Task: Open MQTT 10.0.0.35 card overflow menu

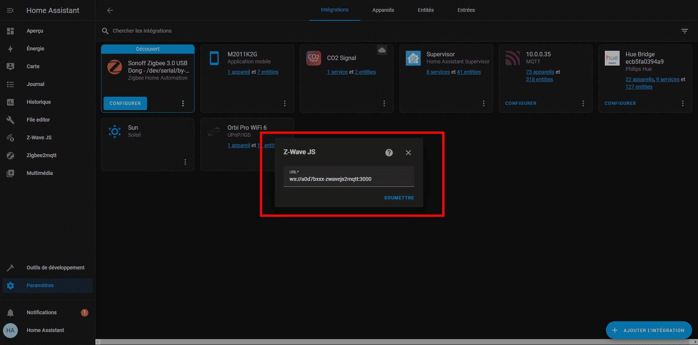Action: 583,103
